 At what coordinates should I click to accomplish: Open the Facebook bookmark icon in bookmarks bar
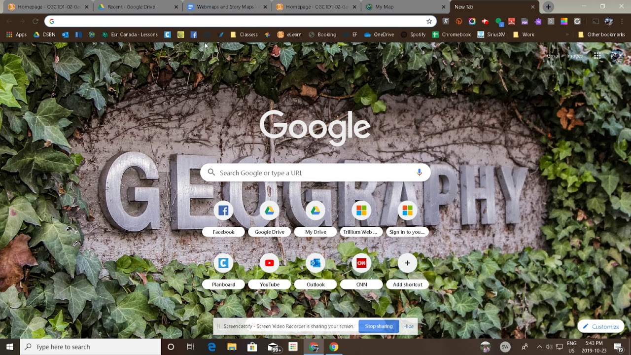[x=194, y=35]
